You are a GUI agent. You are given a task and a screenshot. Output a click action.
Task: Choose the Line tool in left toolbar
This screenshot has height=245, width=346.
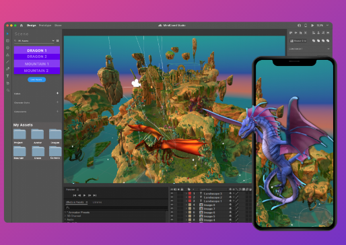pos(7,62)
